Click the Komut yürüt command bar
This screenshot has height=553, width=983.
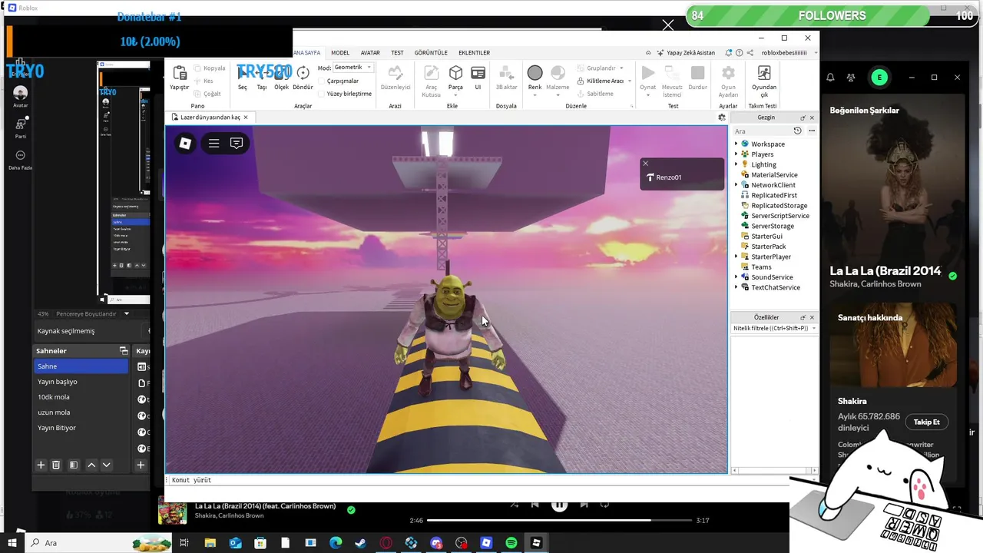point(476,480)
